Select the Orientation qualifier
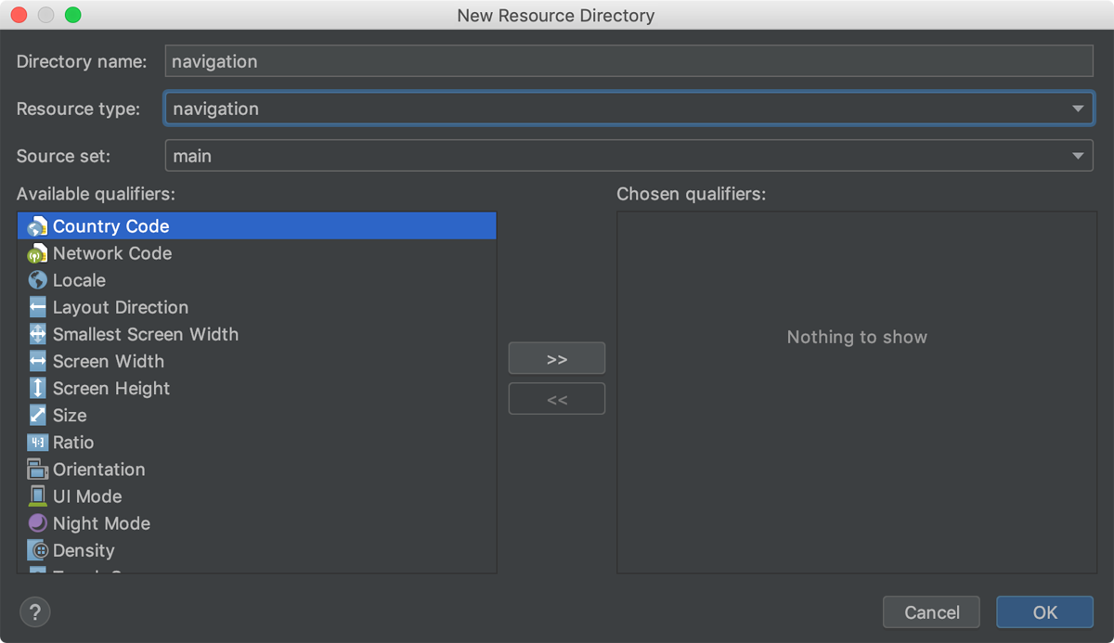 (x=257, y=469)
